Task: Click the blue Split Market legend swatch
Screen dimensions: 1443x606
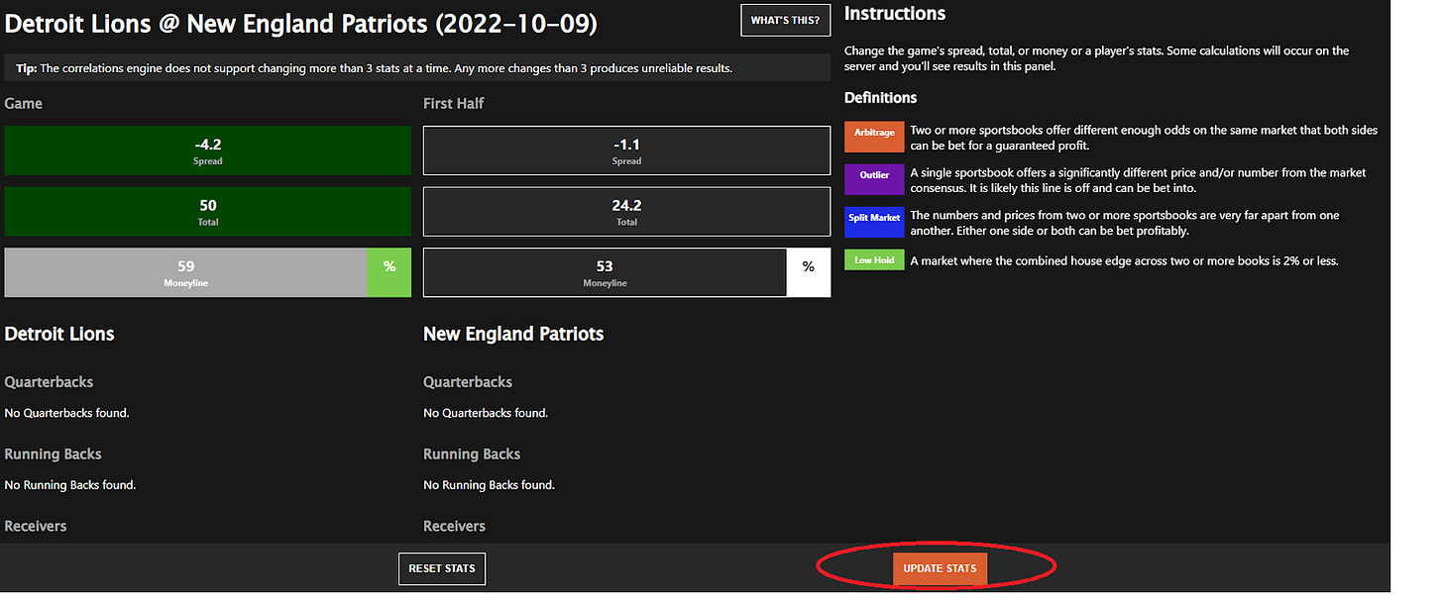Action: click(x=874, y=222)
